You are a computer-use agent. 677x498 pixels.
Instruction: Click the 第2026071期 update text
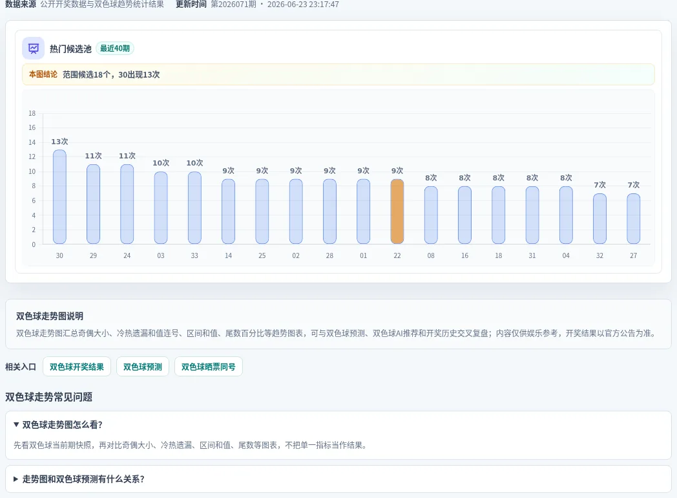233,5
